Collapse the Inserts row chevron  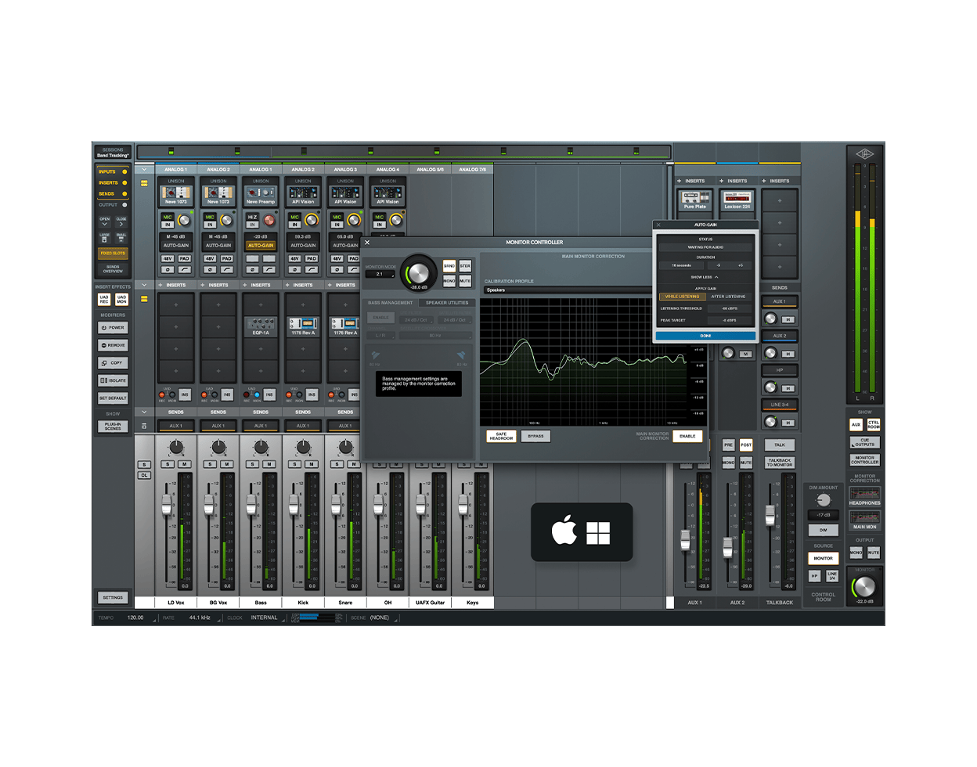(144, 285)
